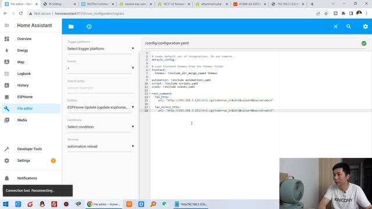Click the Notifications bell icon
This screenshot has width=372, height=209.
tap(6, 178)
